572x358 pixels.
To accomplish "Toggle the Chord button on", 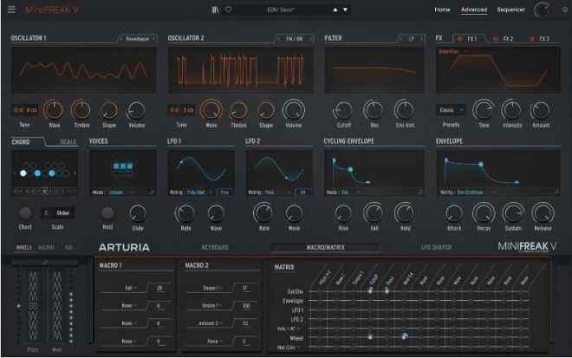I will 25,212.
